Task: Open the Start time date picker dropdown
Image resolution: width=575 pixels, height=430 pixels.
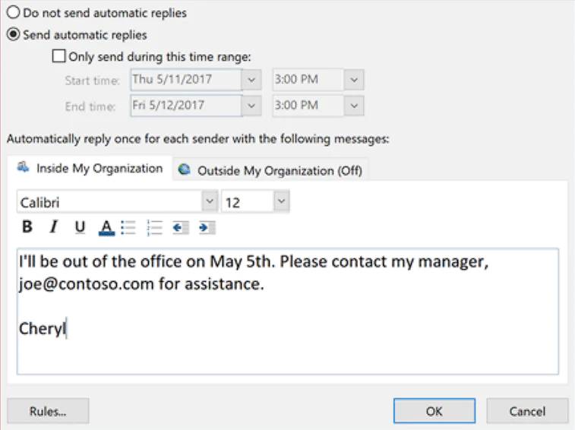Action: tap(251, 79)
